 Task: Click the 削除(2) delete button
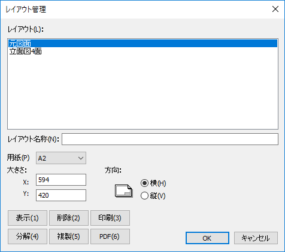(69, 218)
